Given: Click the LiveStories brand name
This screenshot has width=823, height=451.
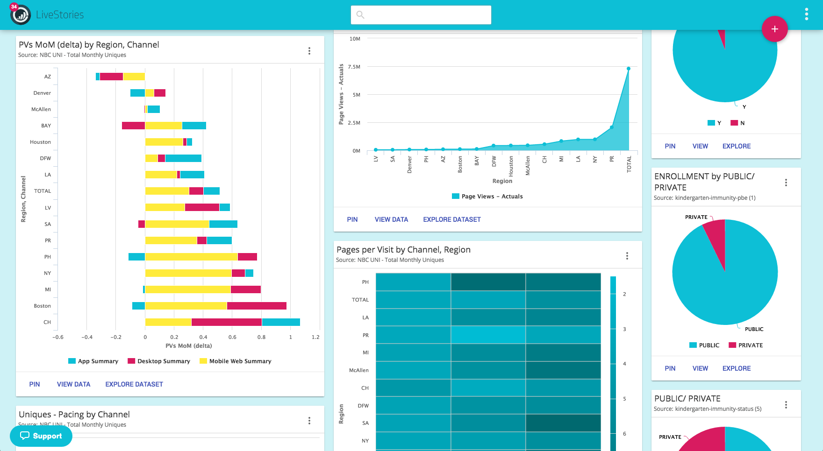Looking at the screenshot, I should coord(60,15).
